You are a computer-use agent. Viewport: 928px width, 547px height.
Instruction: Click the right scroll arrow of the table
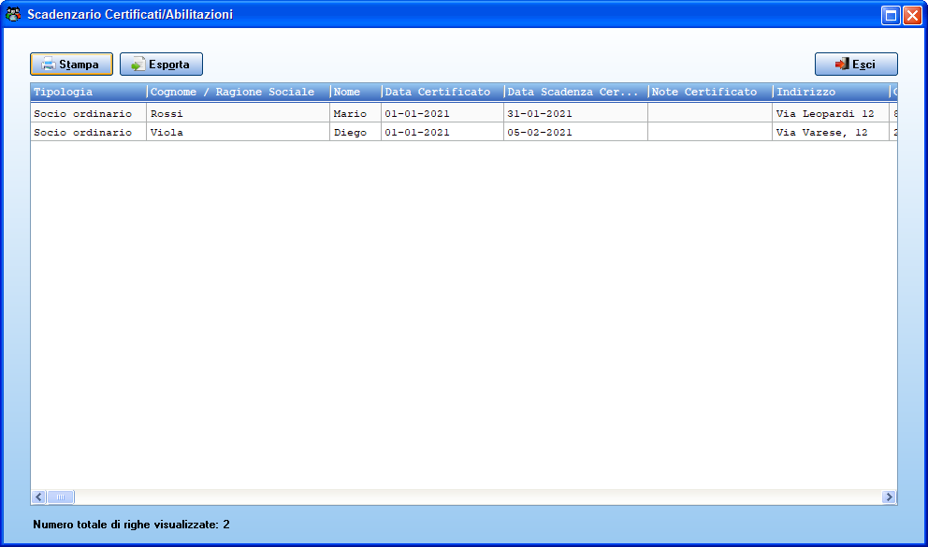pos(889,497)
